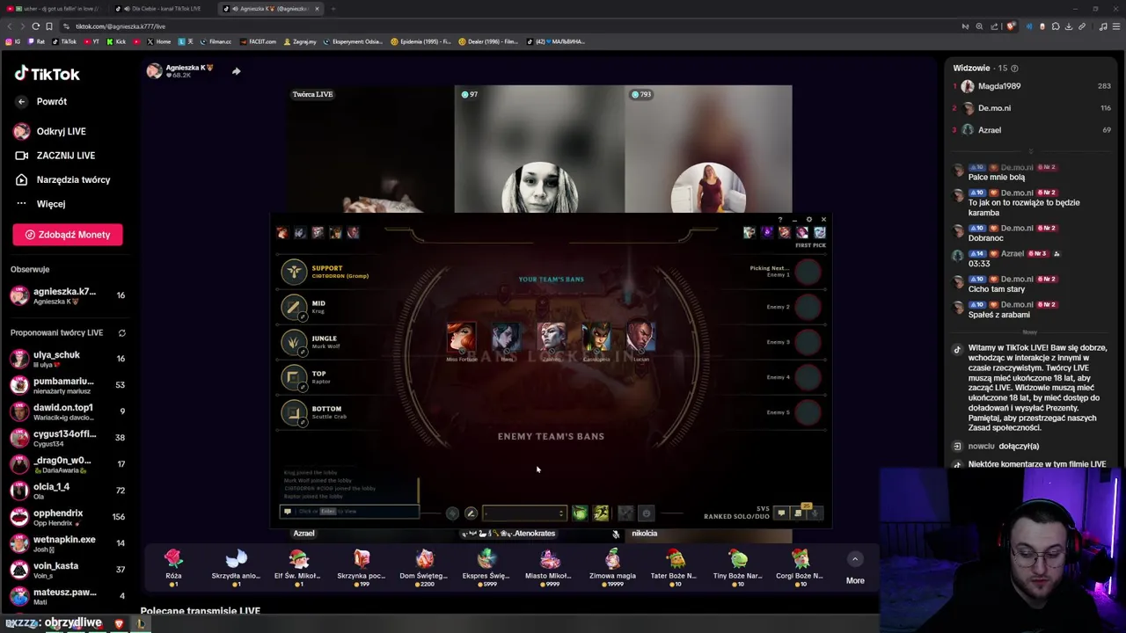Image resolution: width=1126 pixels, height=633 pixels.
Task: Open a new browser tab
Action: pos(333,9)
